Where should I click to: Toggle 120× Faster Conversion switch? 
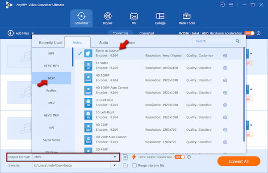180,157
